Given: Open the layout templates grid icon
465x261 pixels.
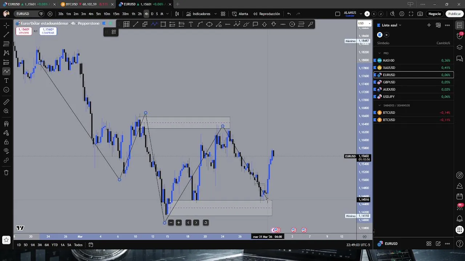Looking at the screenshot, I should coord(223,14).
